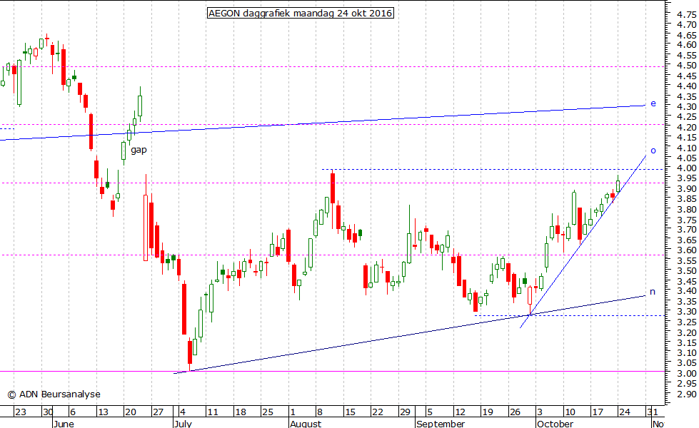
Task: Click the 3.70 price axis label
Action: point(687,230)
